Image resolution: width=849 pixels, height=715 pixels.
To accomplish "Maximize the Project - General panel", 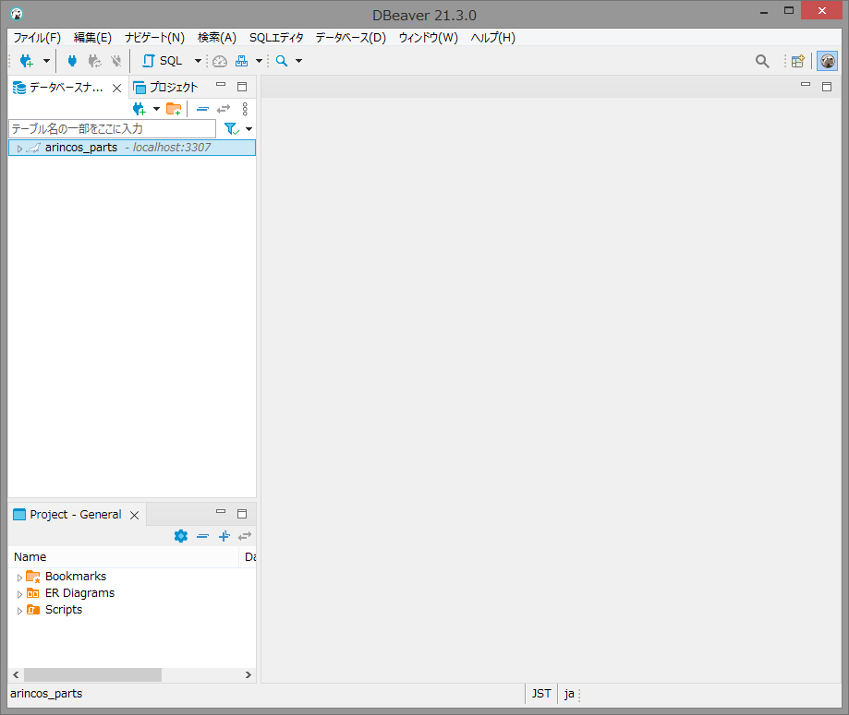I will [242, 514].
